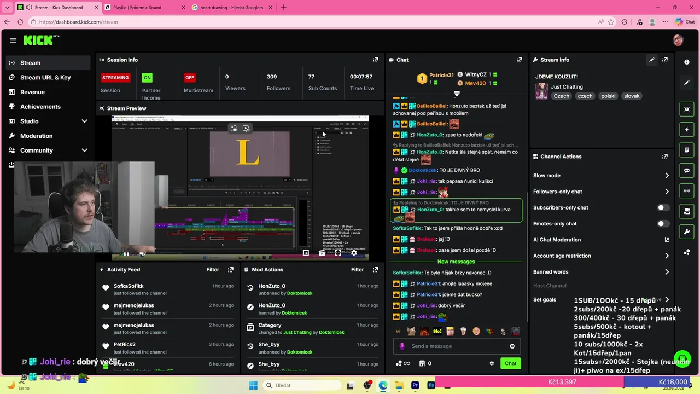Image resolution: width=700 pixels, height=394 pixels.
Task: Open the profile avatar at top right
Action: pos(678,40)
